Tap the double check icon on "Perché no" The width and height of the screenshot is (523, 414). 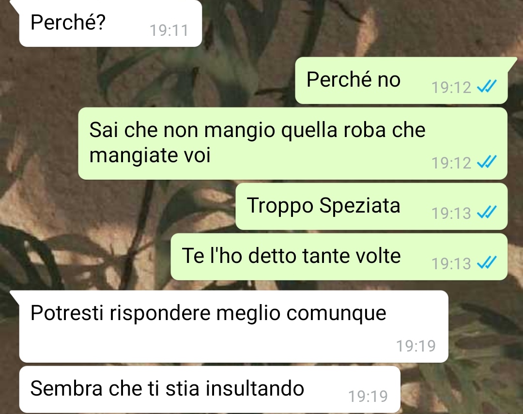487,86
